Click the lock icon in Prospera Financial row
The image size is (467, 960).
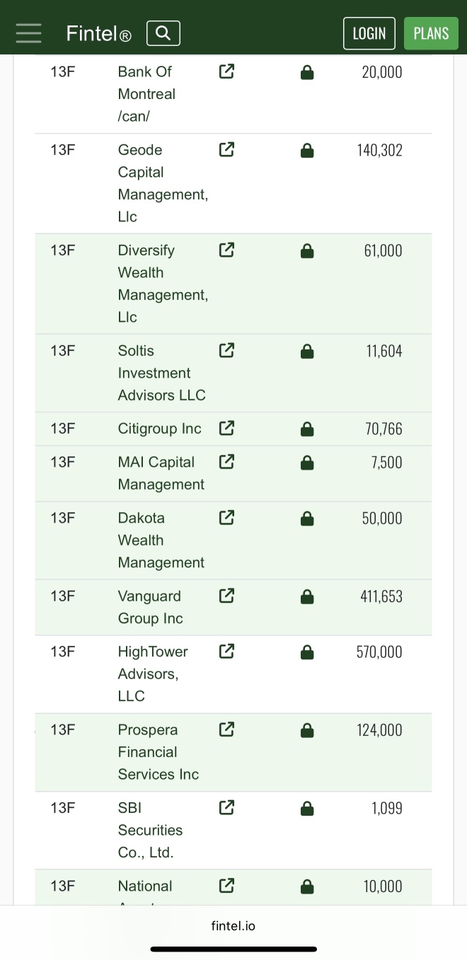point(307,730)
